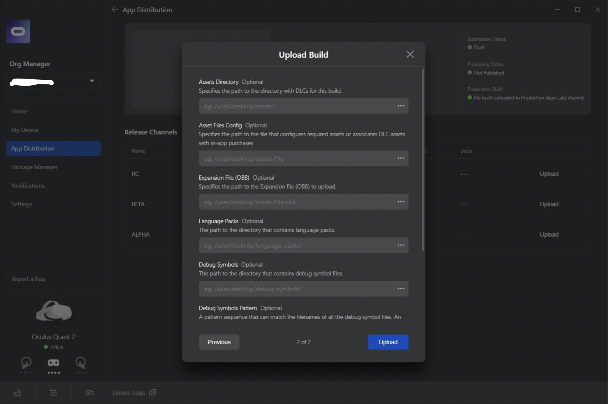608x404 pixels.
Task: Click browse ellipsis for Language Packs
Action: pyautogui.click(x=401, y=245)
